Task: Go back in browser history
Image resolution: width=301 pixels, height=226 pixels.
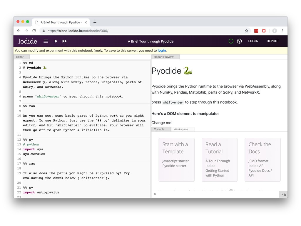Action: click(19, 31)
